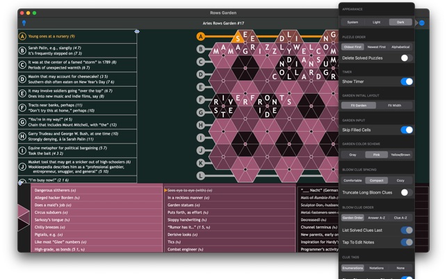Select the Fit Width layout button
This screenshot has height=279, width=447.
click(394, 105)
